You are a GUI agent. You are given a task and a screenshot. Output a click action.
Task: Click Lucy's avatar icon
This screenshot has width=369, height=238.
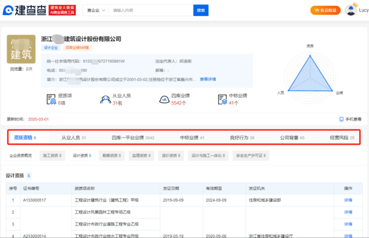[350, 9]
